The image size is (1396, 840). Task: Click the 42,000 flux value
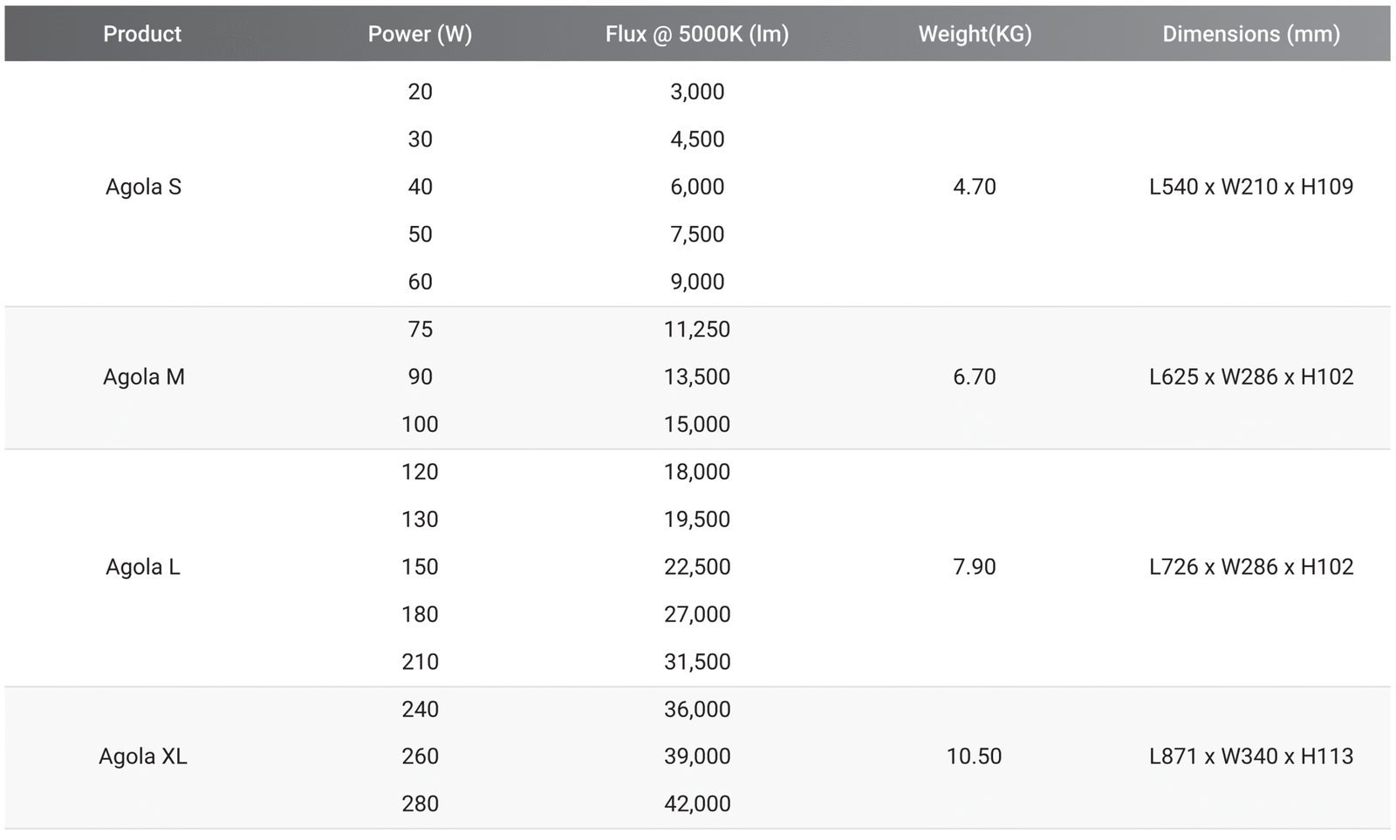tap(697, 803)
